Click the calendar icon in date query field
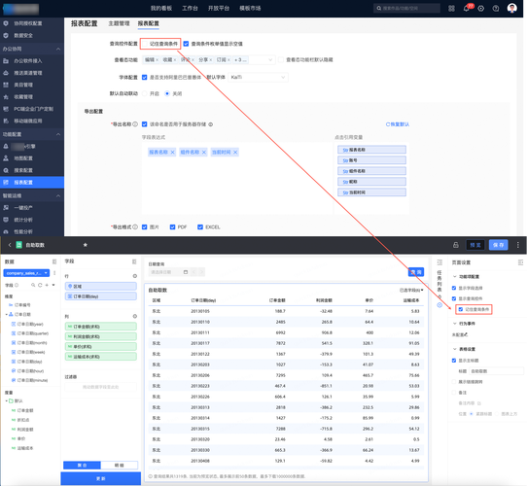527x486 pixels. click(186, 272)
